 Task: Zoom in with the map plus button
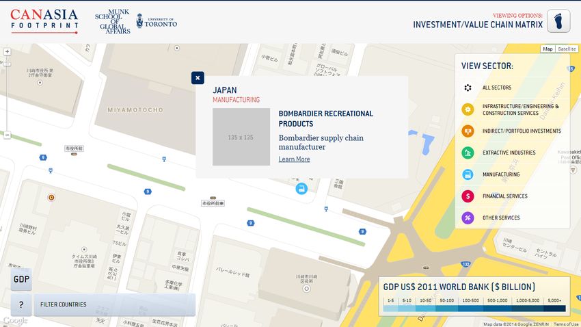click(7, 52)
